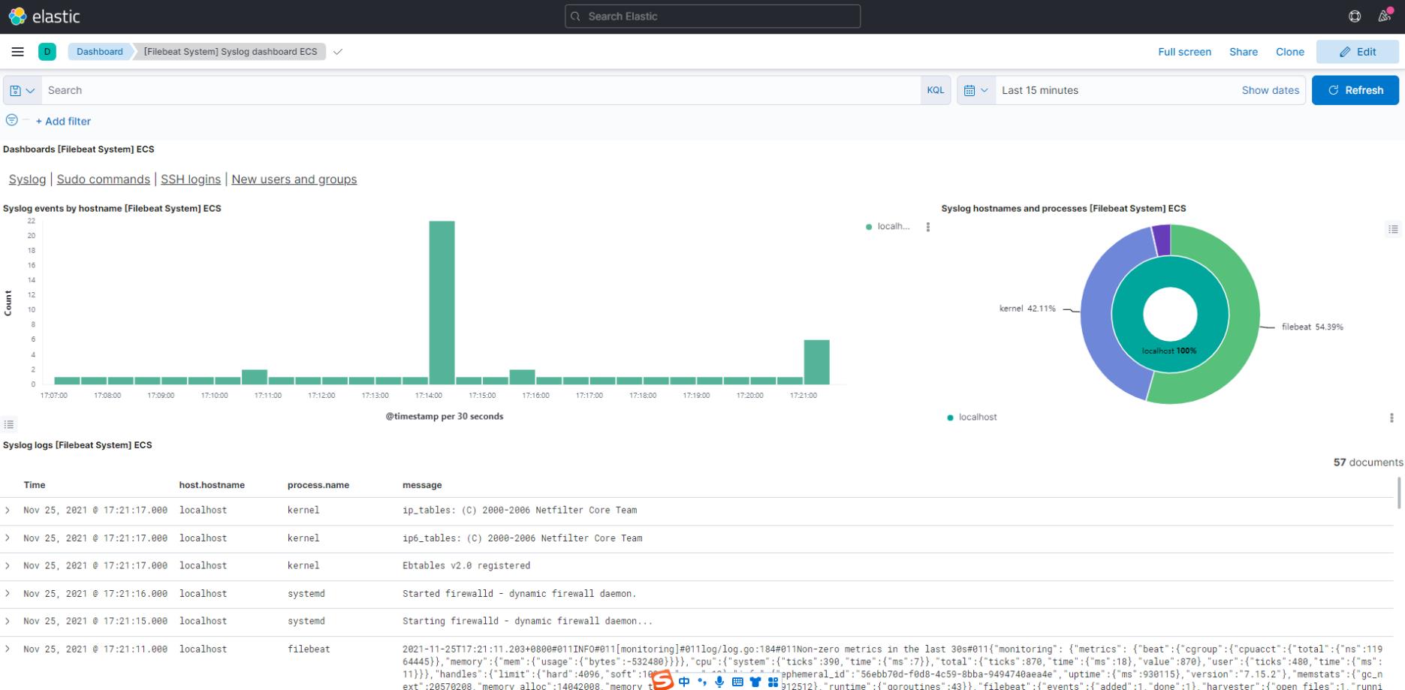Clone this dashboard
Viewport: 1405px width, 690px height.
(1290, 52)
